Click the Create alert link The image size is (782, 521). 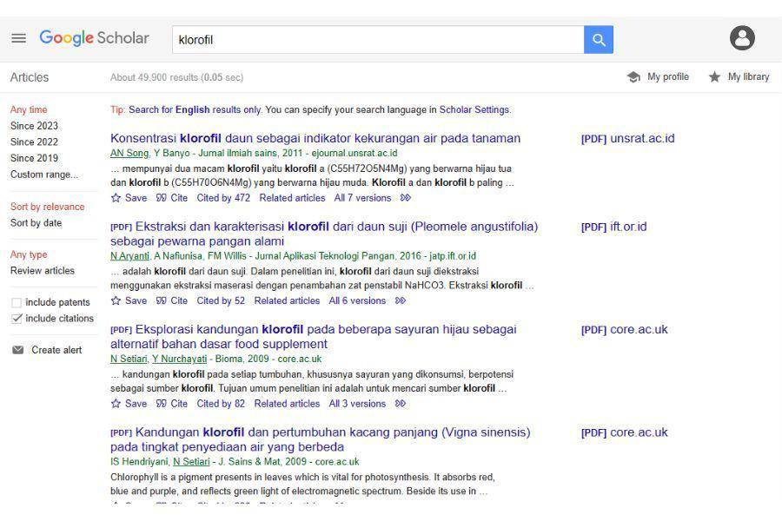pos(56,350)
